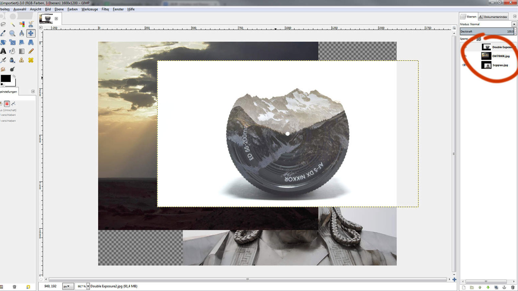
Task: Pick the Color Picker eyedropper tool
Action: click(3, 33)
